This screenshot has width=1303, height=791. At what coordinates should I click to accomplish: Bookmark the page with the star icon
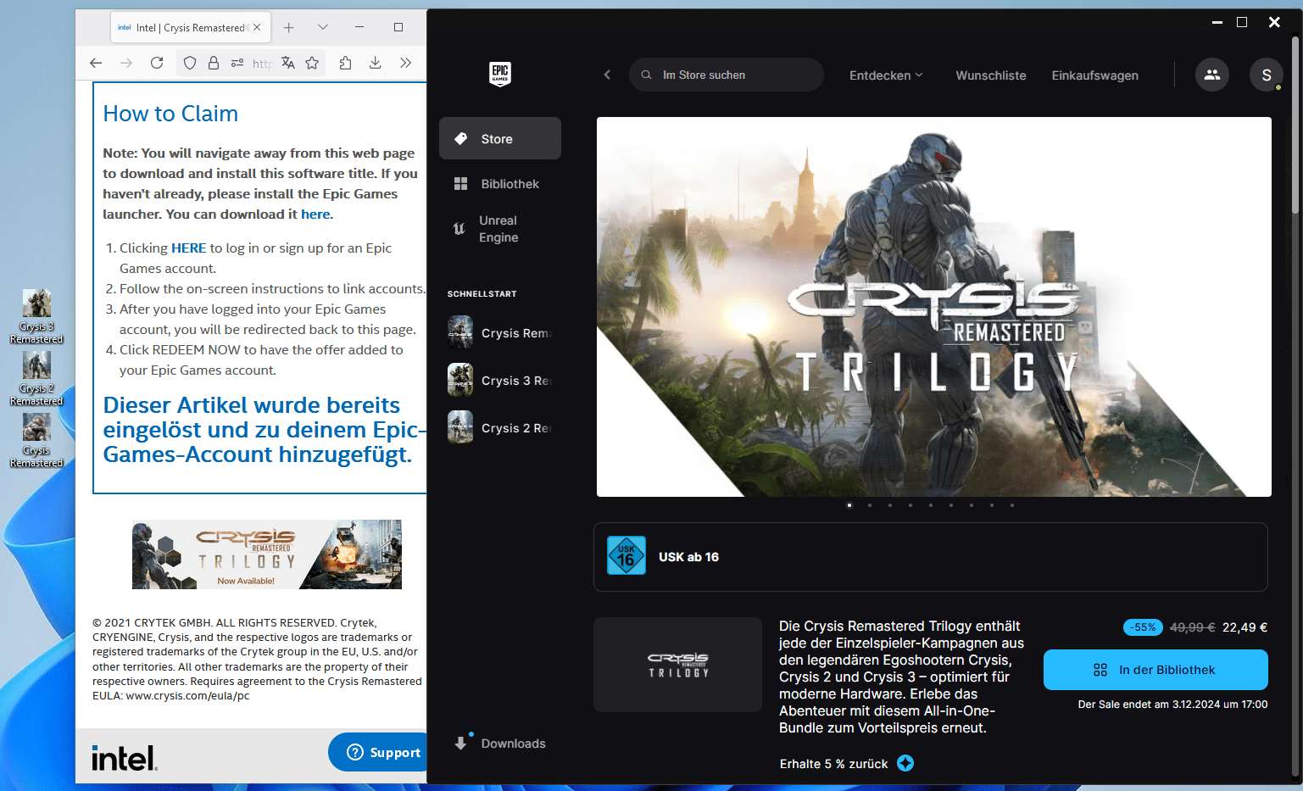[312, 63]
